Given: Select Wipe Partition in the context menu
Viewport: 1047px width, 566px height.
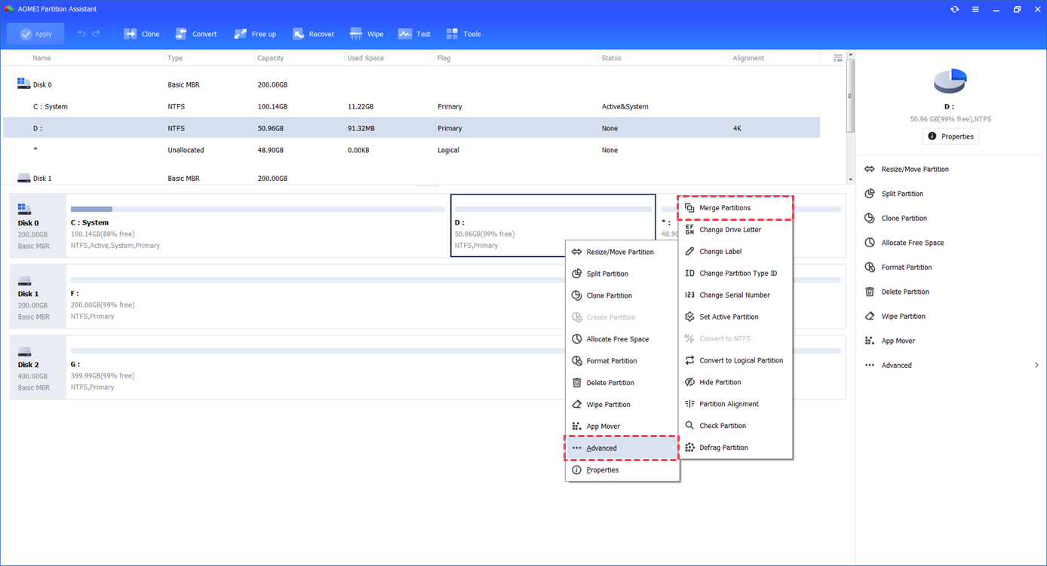Looking at the screenshot, I should pos(622,405).
